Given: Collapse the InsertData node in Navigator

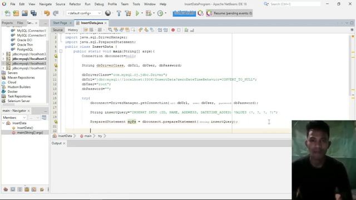Looking at the screenshot, I should click(x=3, y=123).
